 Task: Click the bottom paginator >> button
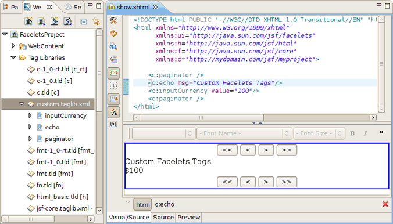click(x=287, y=182)
